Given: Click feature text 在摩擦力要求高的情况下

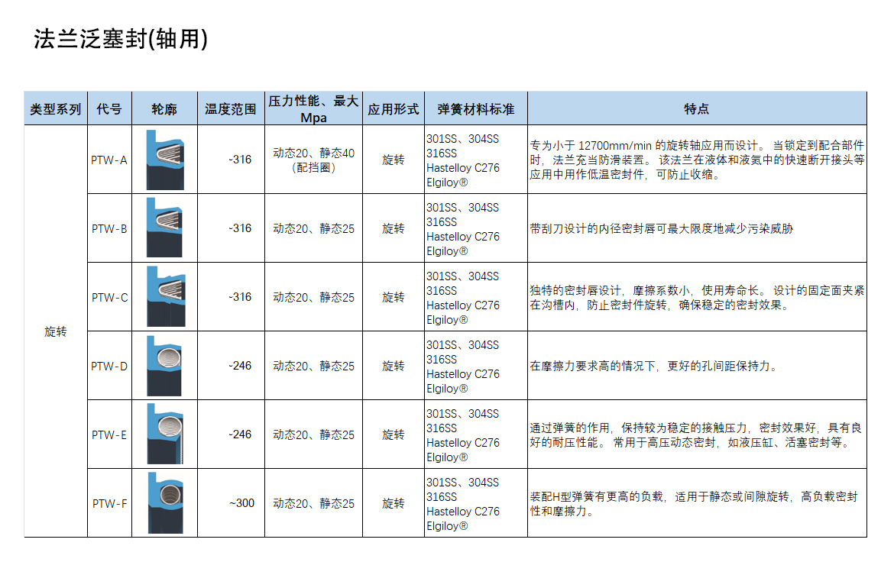Looking at the screenshot, I should tap(655, 366).
